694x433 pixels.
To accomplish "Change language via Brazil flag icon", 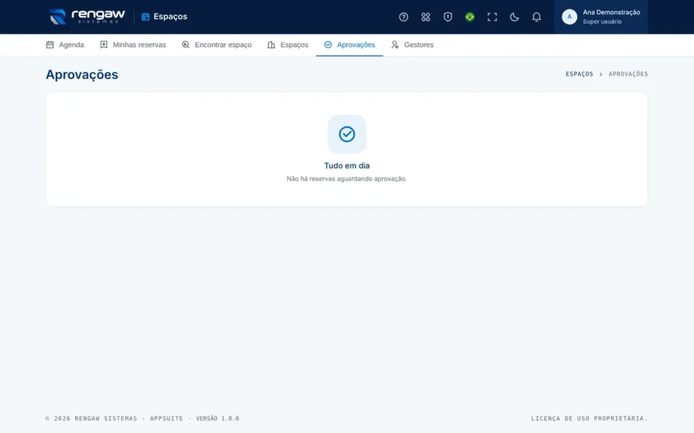I will [470, 17].
